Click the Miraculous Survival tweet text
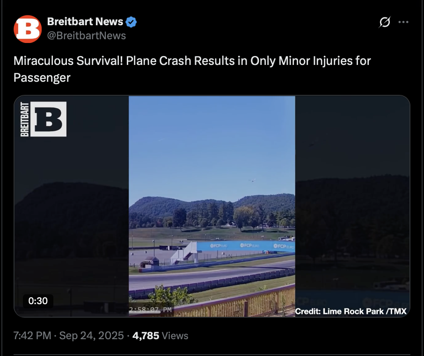Image resolution: width=424 pixels, height=356 pixels. tap(192, 69)
